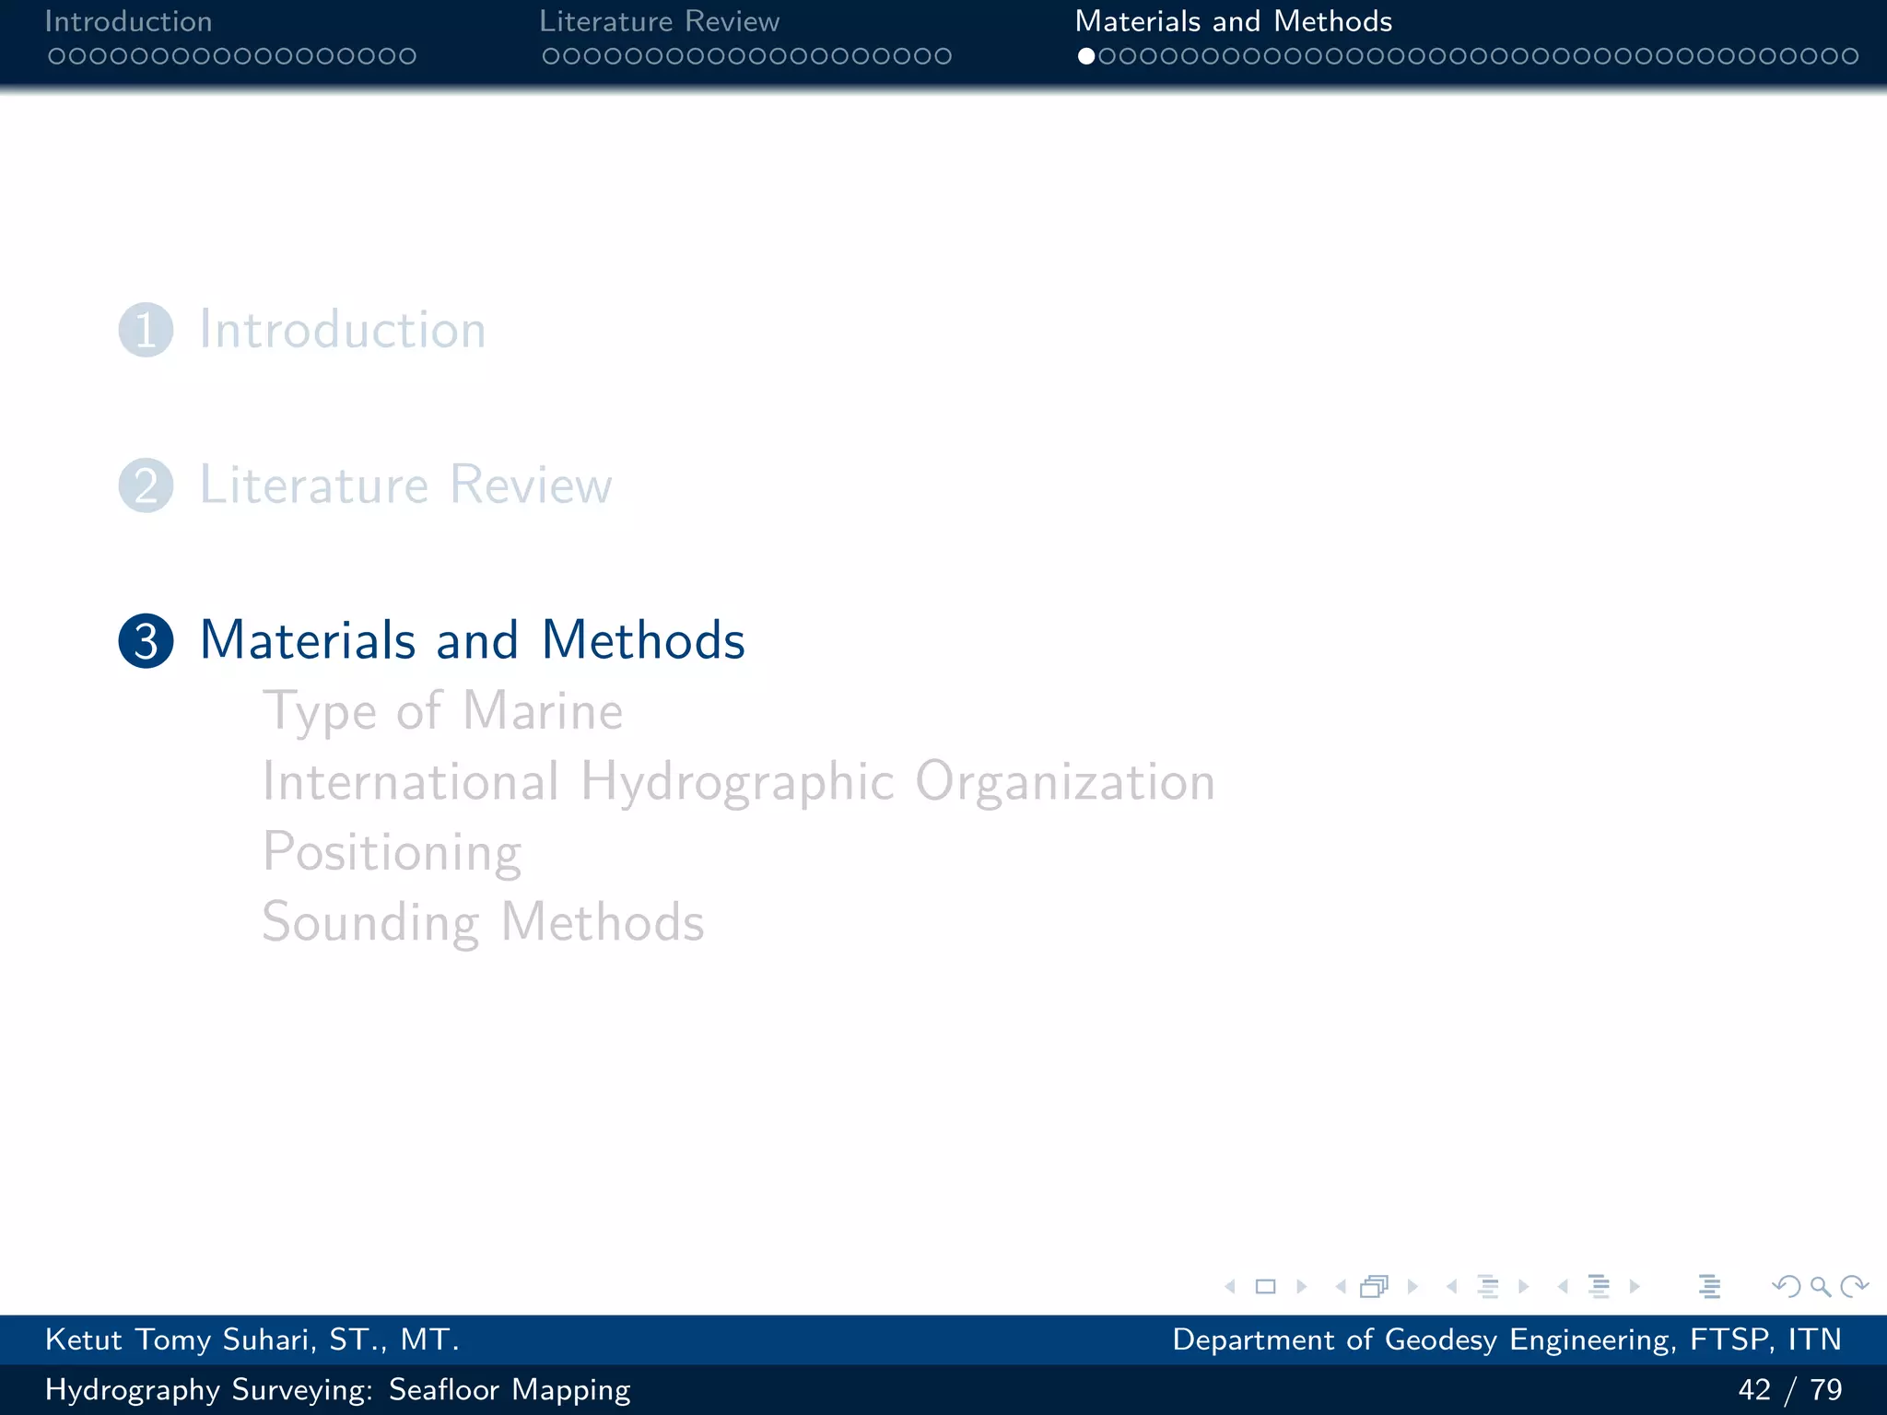Click the 42 / 79 page counter
The height and width of the screenshot is (1415, 1887).
[x=1789, y=1389]
